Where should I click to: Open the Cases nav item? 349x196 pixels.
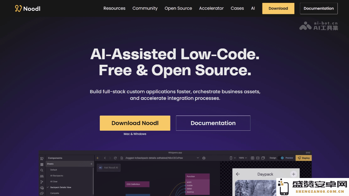click(x=237, y=8)
